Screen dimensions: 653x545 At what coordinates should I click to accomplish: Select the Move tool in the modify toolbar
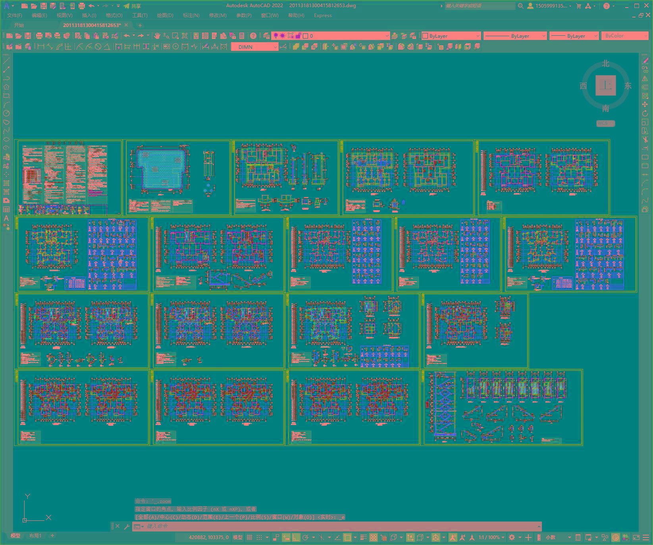click(x=645, y=104)
